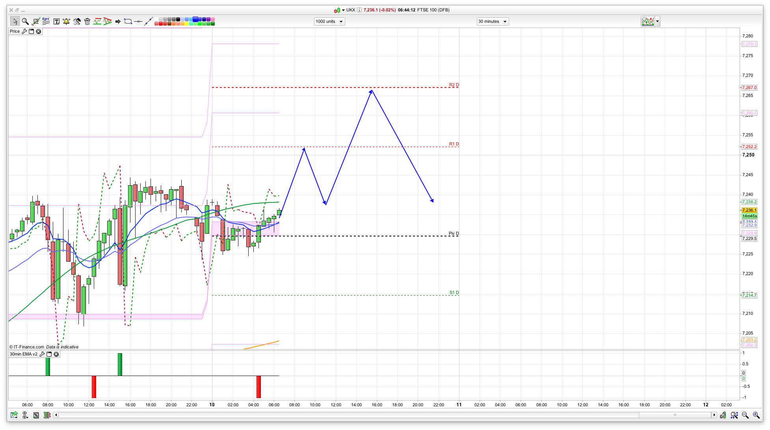Click the scrollbar right arrow button
The image size is (770, 430).
[x=714, y=415]
